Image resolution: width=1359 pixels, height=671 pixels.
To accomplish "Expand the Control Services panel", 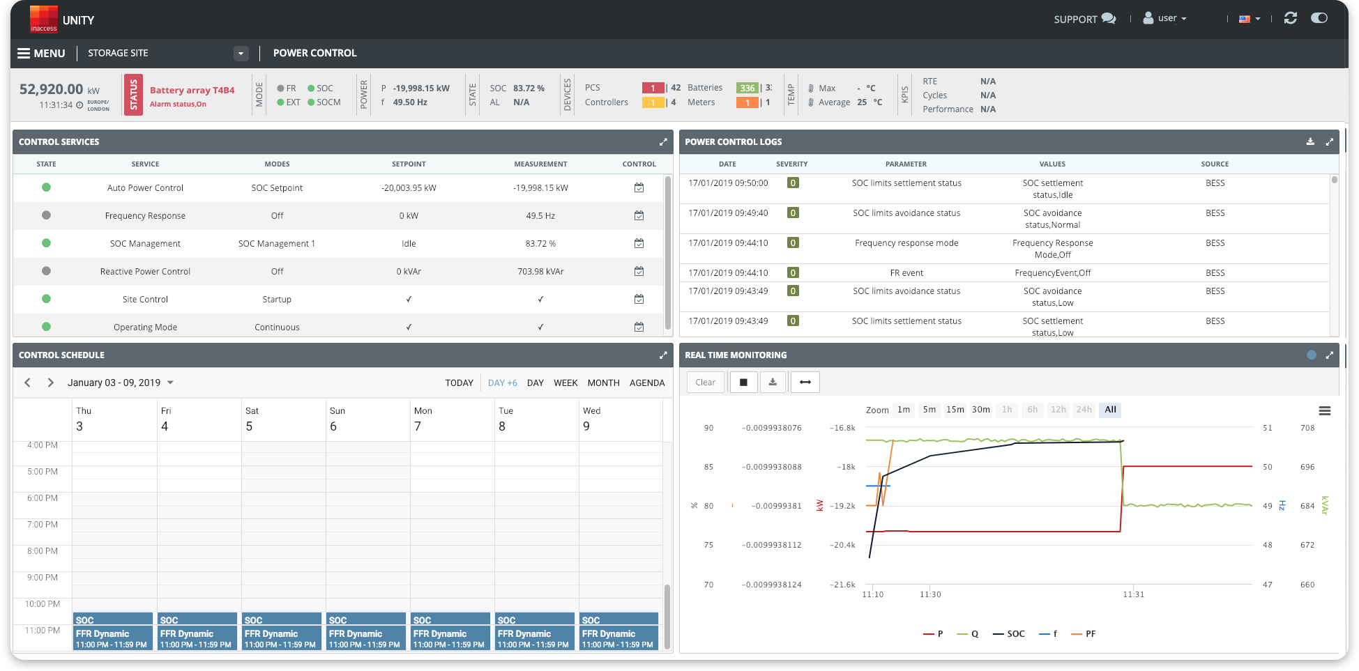I will click(x=663, y=142).
